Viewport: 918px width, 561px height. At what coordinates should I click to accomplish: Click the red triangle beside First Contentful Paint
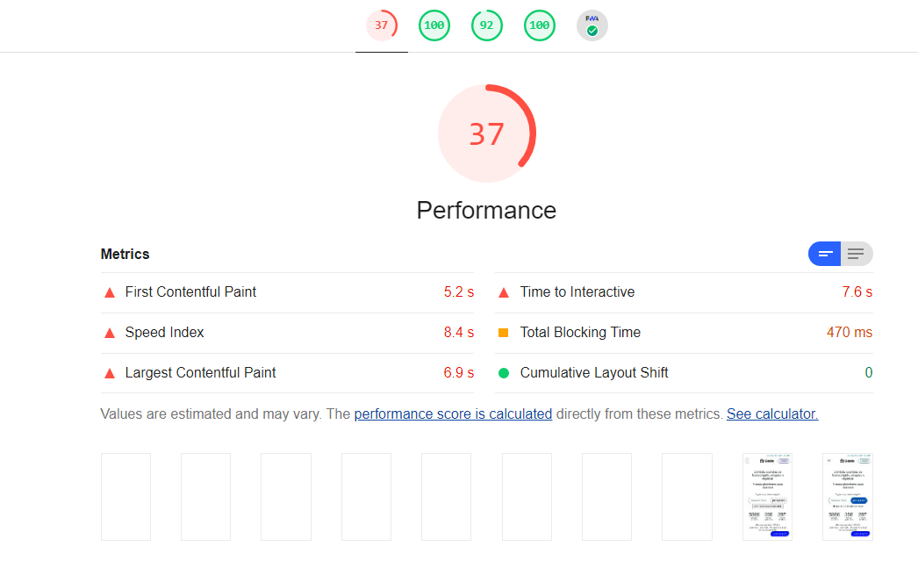(x=110, y=291)
